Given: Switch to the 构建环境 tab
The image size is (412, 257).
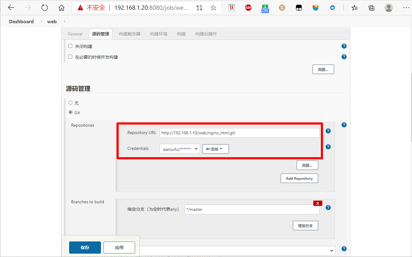Looking at the screenshot, I should coord(159,34).
